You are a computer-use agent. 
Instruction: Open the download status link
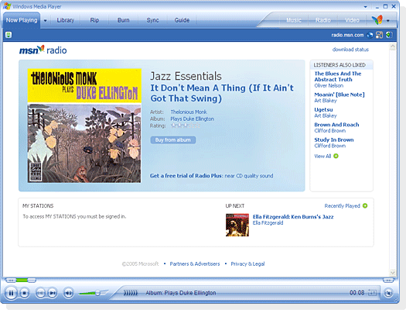(x=350, y=50)
